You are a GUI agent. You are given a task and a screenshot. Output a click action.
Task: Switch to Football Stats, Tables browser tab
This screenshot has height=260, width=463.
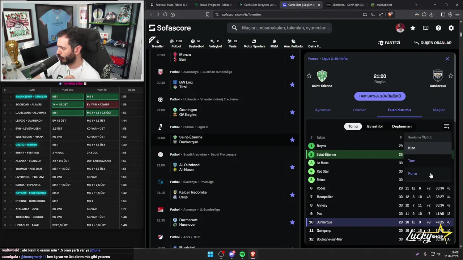click(169, 5)
